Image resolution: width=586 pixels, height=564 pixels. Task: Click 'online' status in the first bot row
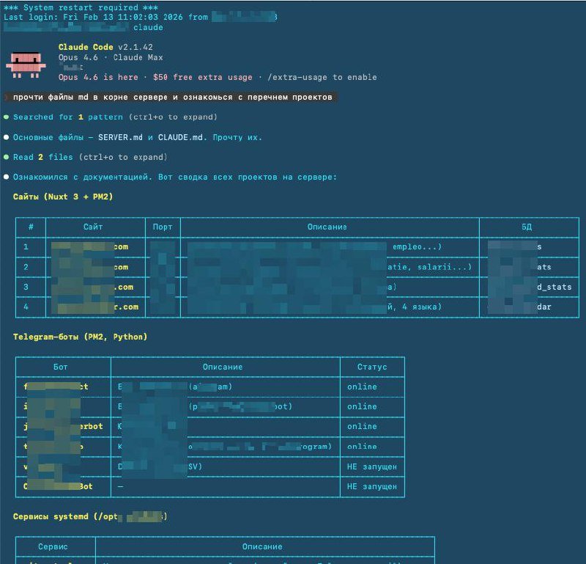tap(362, 387)
